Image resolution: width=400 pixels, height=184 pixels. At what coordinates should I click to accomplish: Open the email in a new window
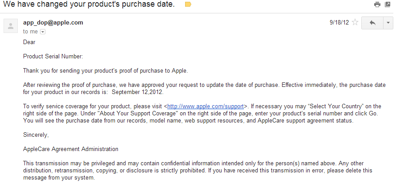pyautogui.click(x=388, y=5)
